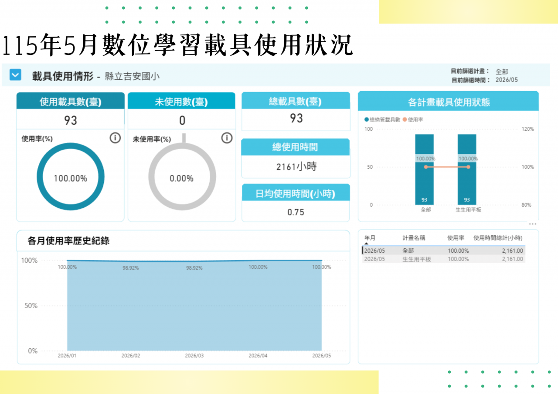Click the 總載具數(臺) card header
This screenshot has height=394, width=558.
pos(296,102)
